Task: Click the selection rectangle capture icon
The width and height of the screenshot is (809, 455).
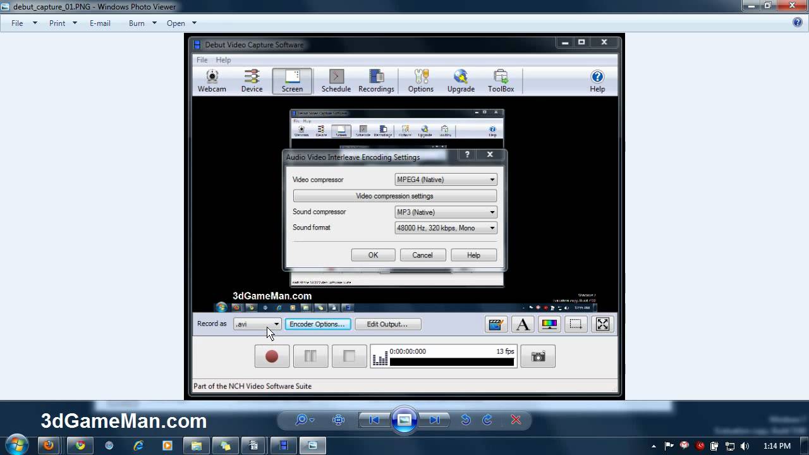Action: click(x=576, y=324)
